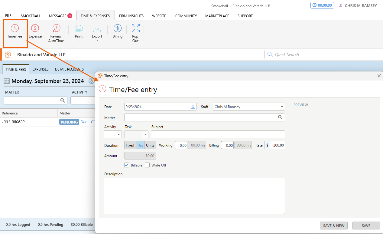383x234 pixels.
Task: Expand the Staff dropdown
Action: 282,107
